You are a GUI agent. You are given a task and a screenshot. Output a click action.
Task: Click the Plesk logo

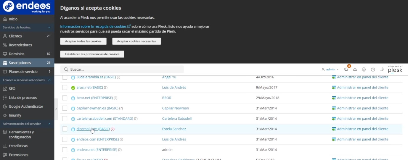pos(395,70)
